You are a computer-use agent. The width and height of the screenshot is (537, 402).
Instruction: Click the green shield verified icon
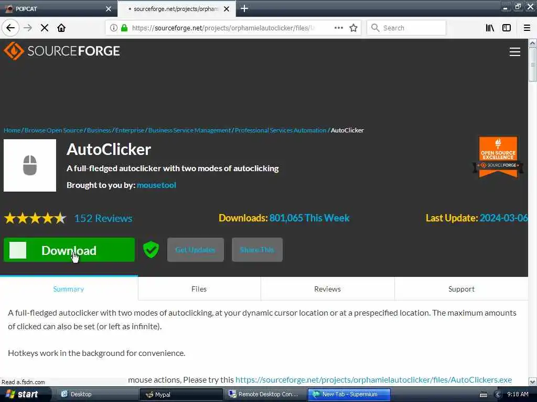click(151, 250)
